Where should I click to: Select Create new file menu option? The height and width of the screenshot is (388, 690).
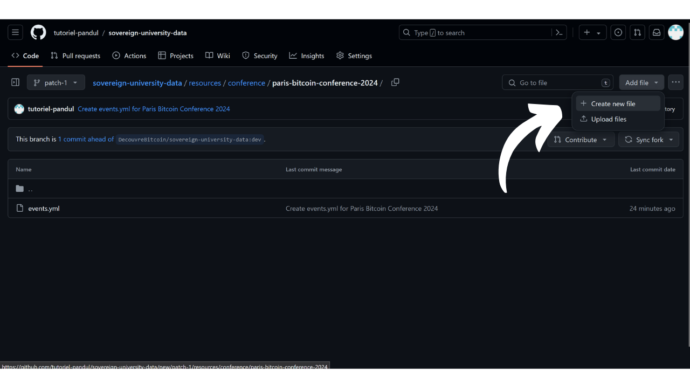coord(613,103)
